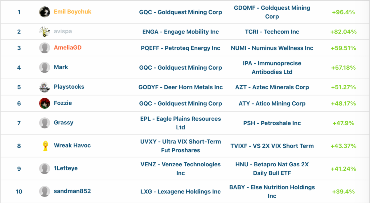Open Emil Boychuk's profile link
Screen dimensions: 370x203
coord(72,12)
